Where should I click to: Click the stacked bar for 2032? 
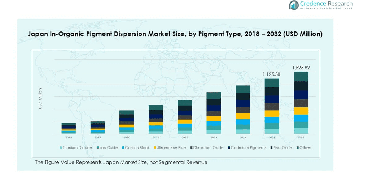pos(301,103)
